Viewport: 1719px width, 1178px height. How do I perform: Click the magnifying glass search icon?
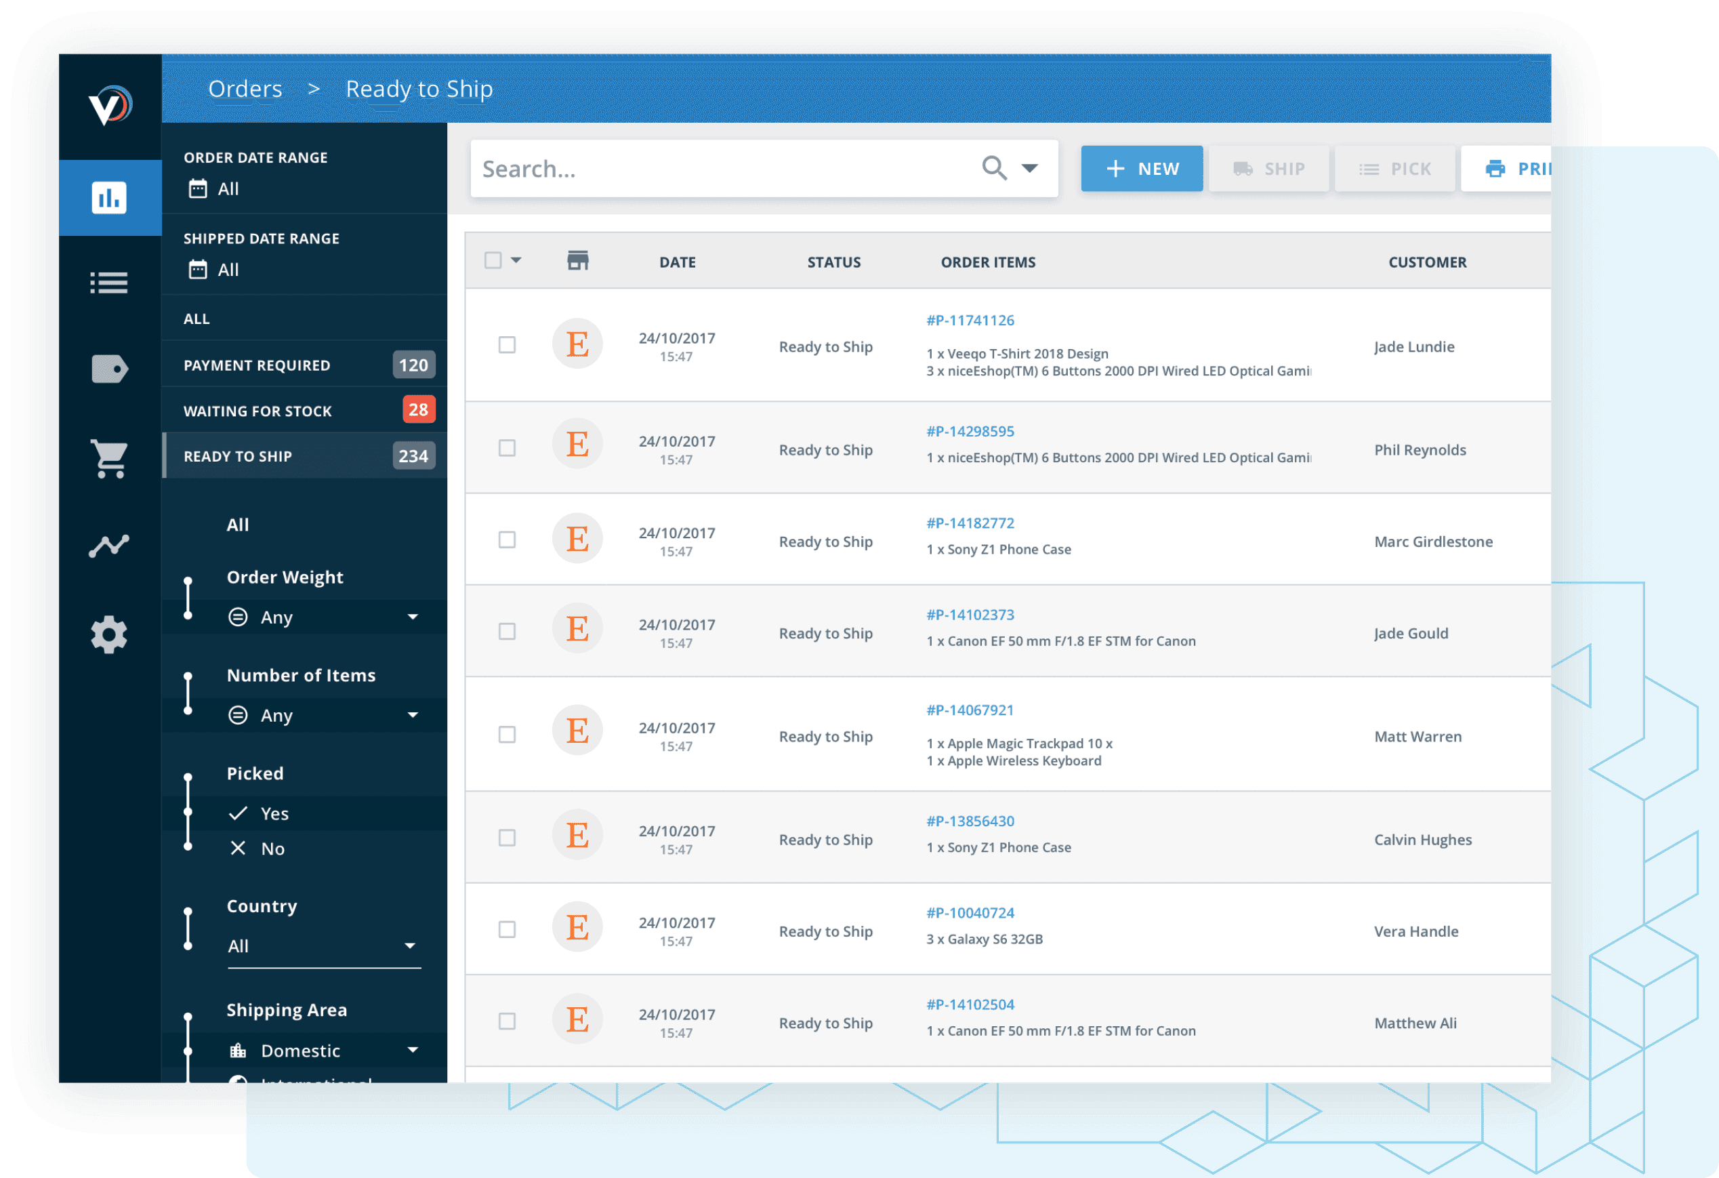pyautogui.click(x=993, y=168)
